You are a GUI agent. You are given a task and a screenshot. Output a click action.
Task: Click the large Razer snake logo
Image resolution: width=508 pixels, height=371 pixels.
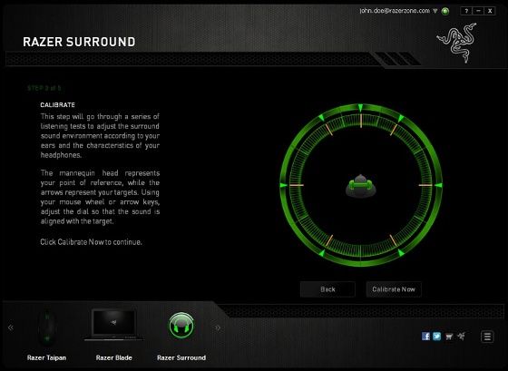[x=457, y=43]
